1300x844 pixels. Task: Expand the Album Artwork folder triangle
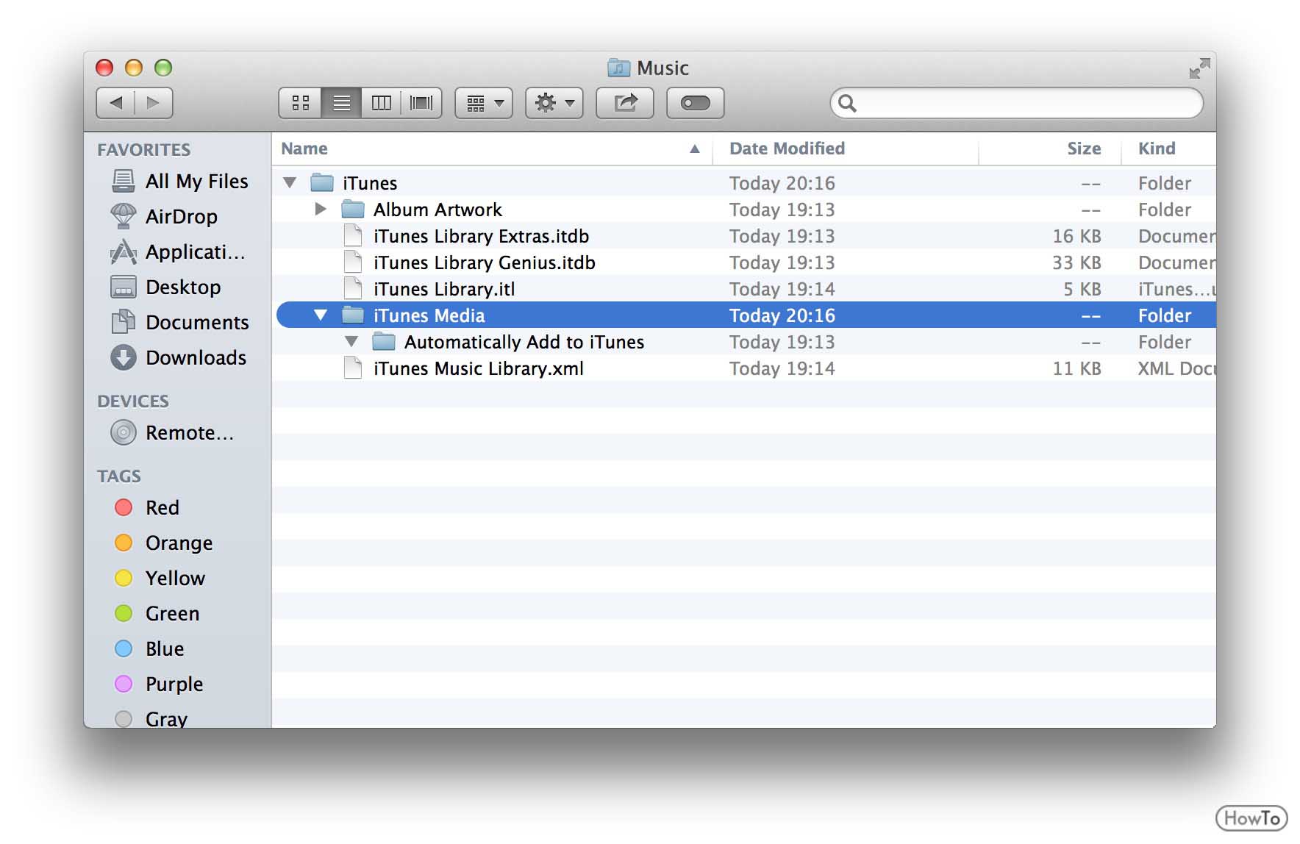(x=321, y=209)
